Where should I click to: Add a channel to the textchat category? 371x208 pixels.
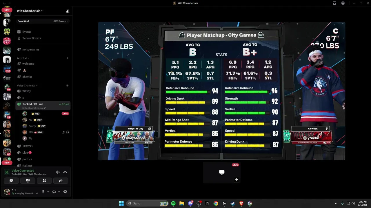67,58
